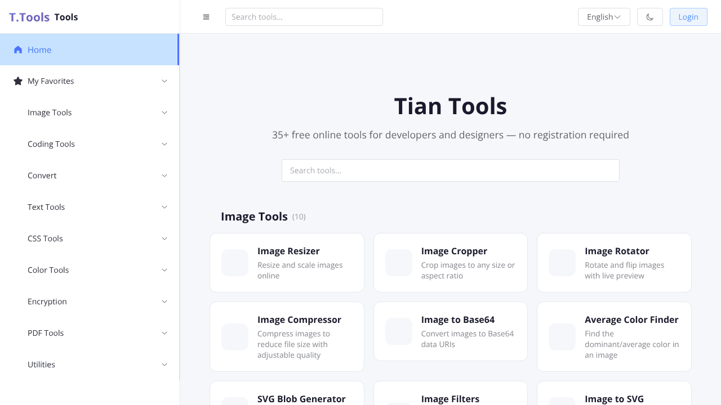Click the Image to Base64 card icon

coord(399,331)
